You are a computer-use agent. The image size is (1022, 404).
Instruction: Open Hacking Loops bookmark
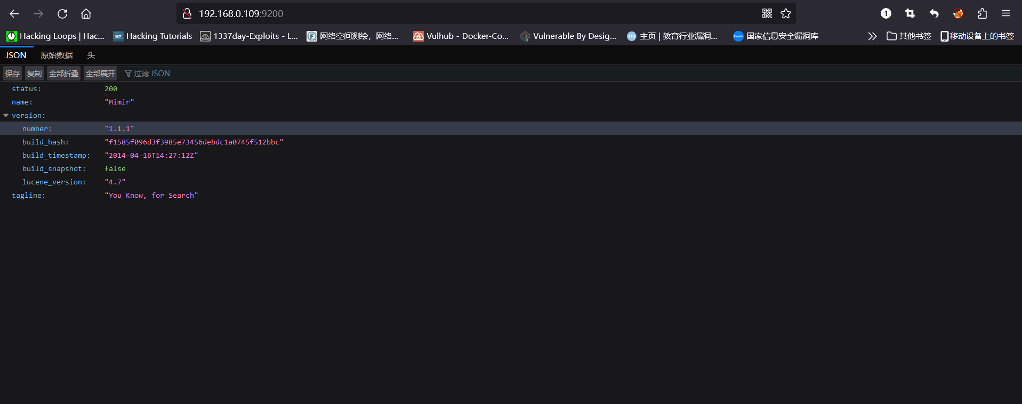click(55, 36)
